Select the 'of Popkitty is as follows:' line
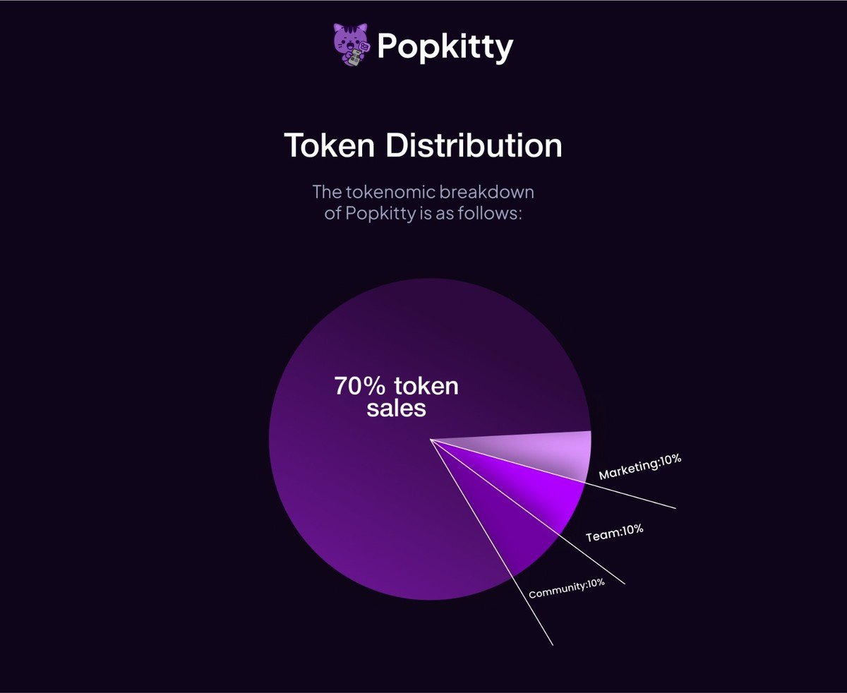 tap(423, 213)
